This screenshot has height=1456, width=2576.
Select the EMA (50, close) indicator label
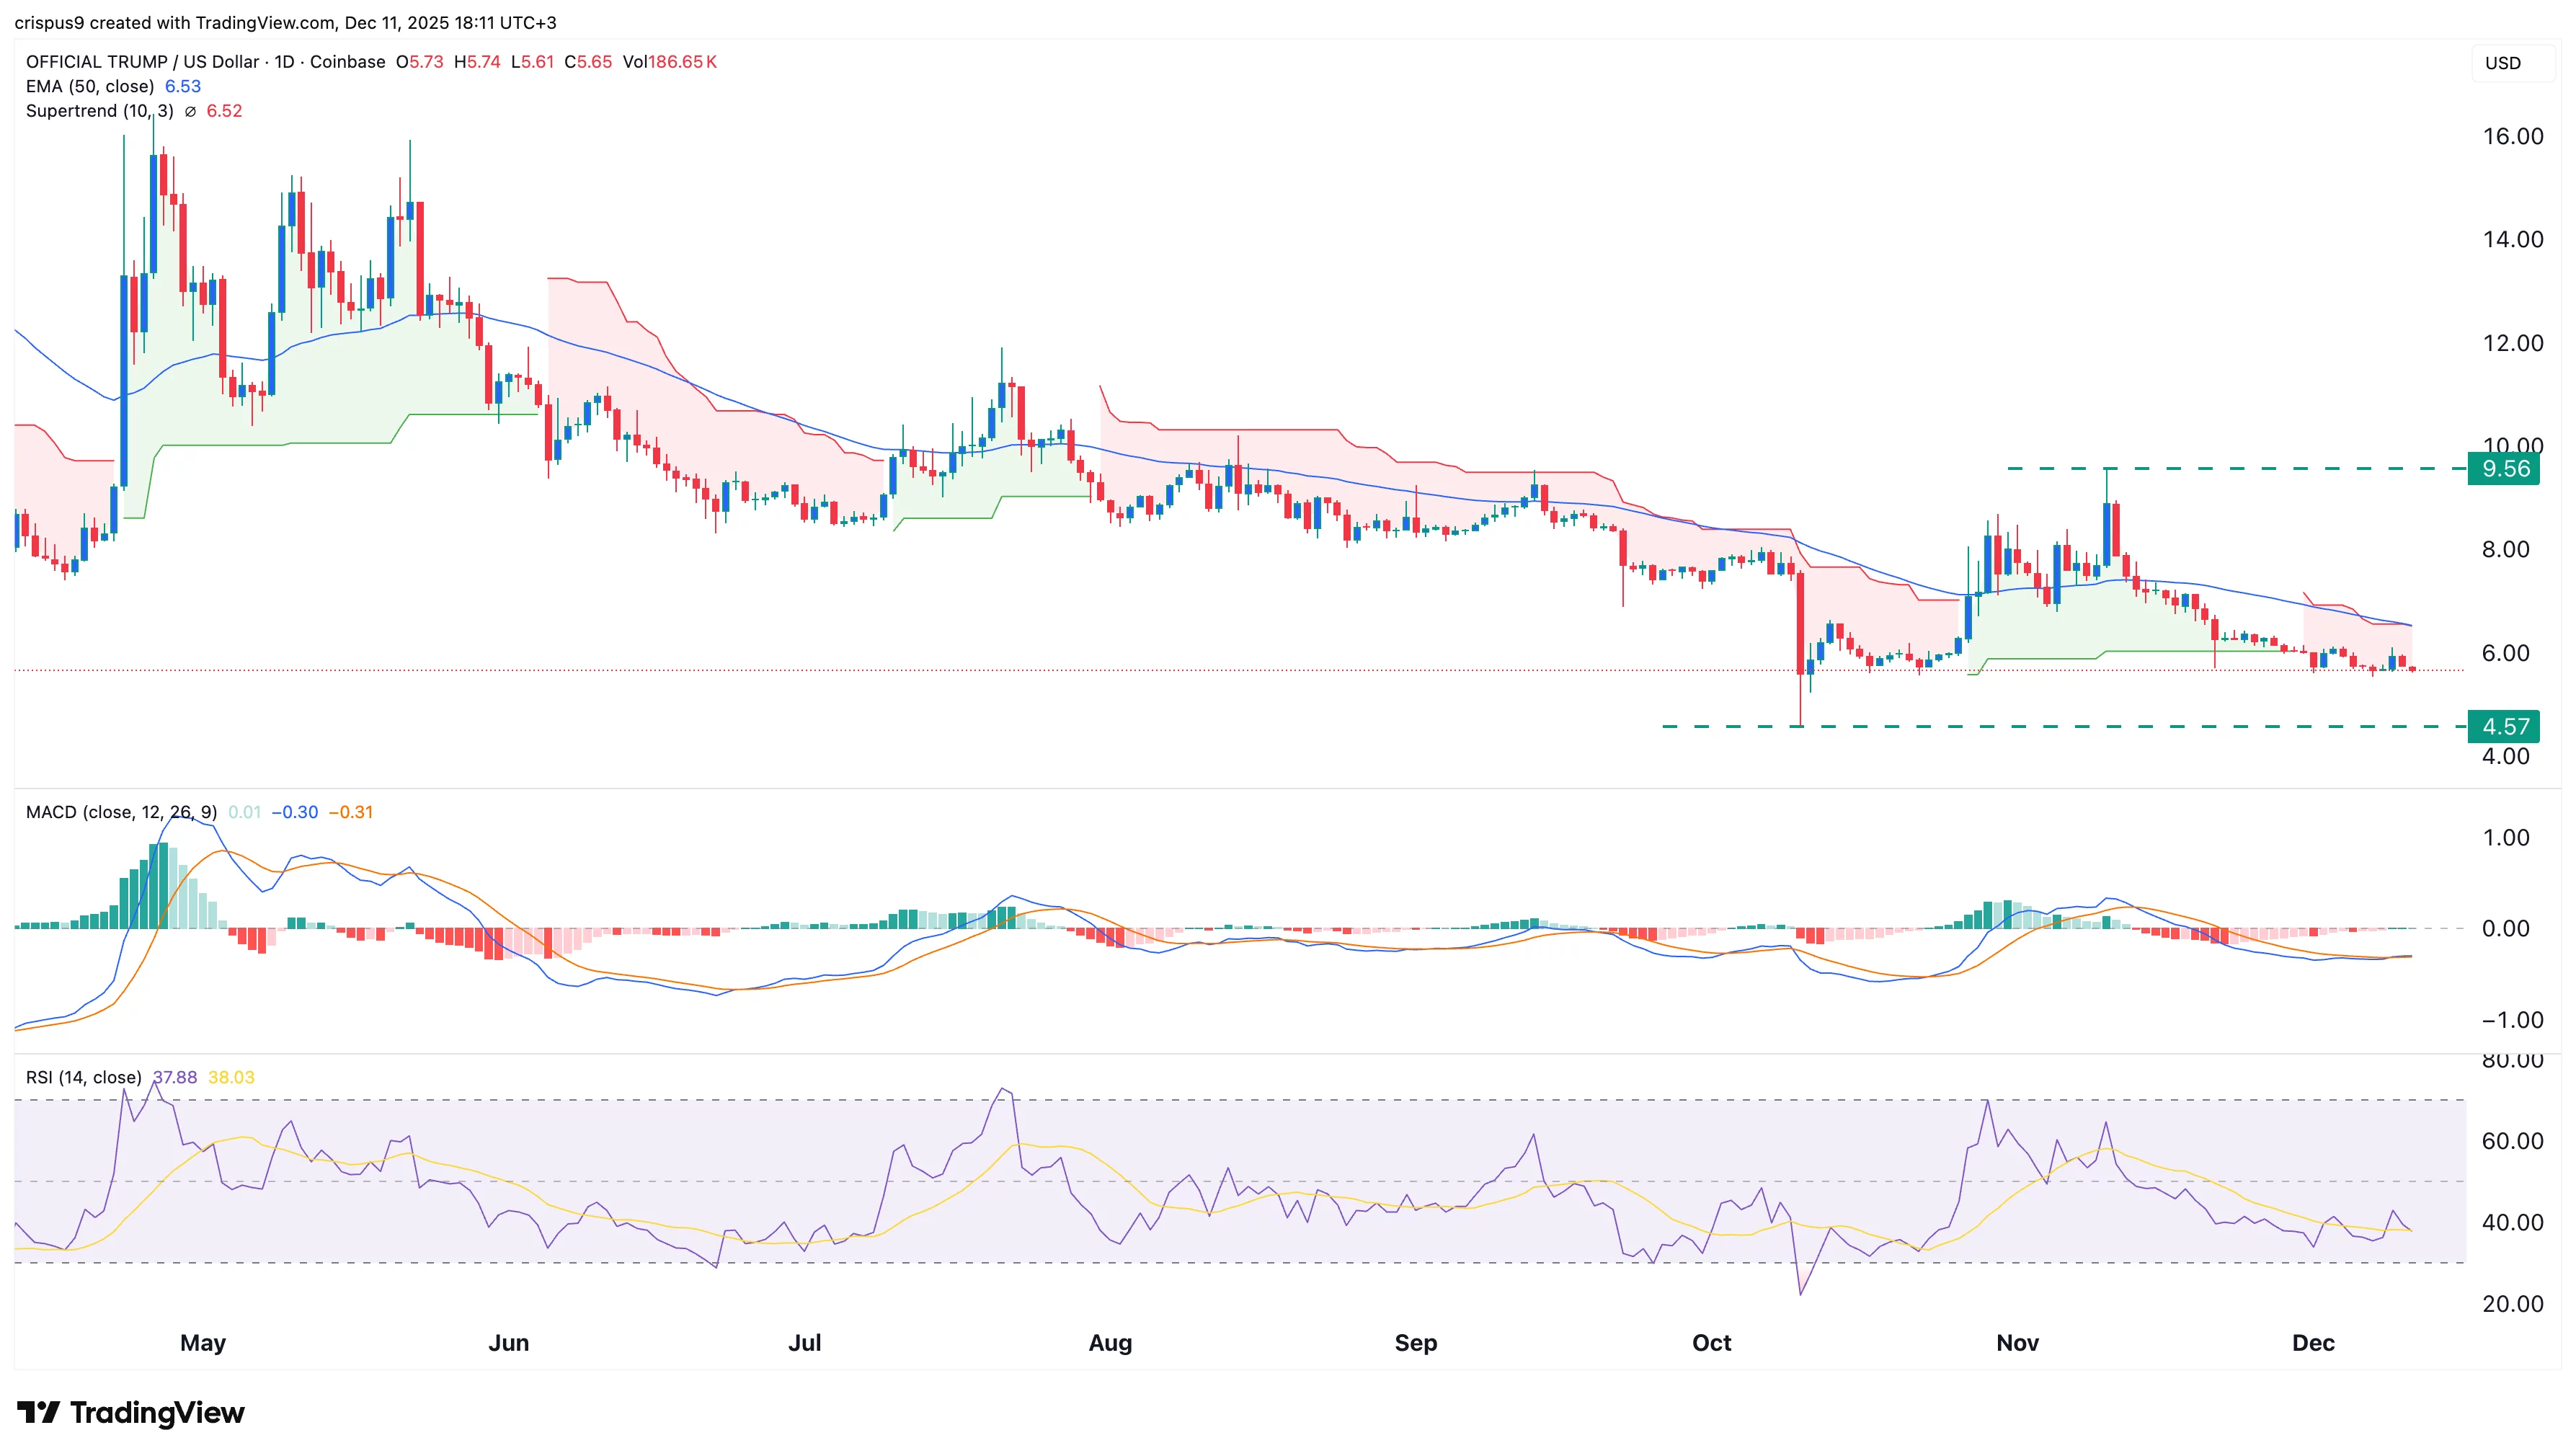[90, 87]
